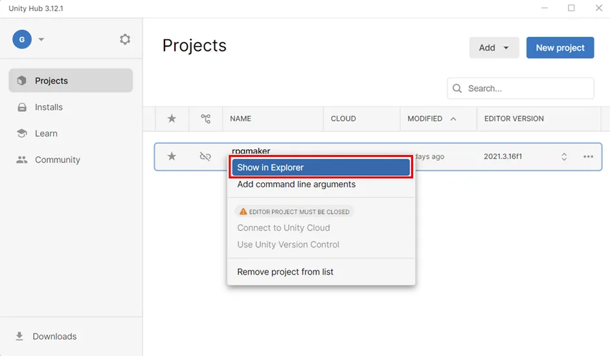
Task: Select Remove project from list
Action: point(285,272)
